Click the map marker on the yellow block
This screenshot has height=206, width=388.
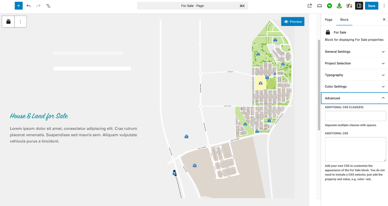point(260,83)
